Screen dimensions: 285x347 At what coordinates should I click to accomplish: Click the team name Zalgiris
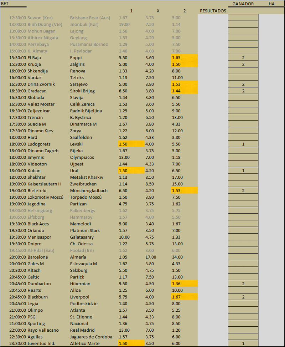pyautogui.click(x=77, y=65)
